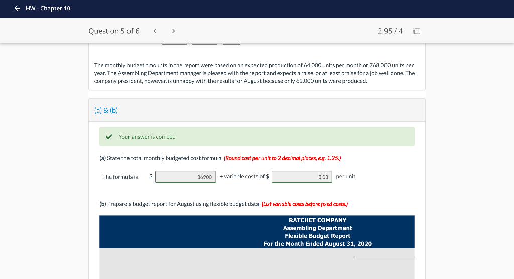Click the Question 5 of 6 label
This screenshot has height=279, width=514.
pyautogui.click(x=114, y=31)
